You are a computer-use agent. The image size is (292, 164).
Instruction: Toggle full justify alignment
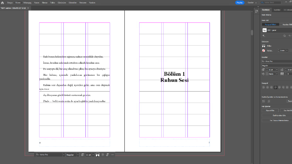point(287,87)
